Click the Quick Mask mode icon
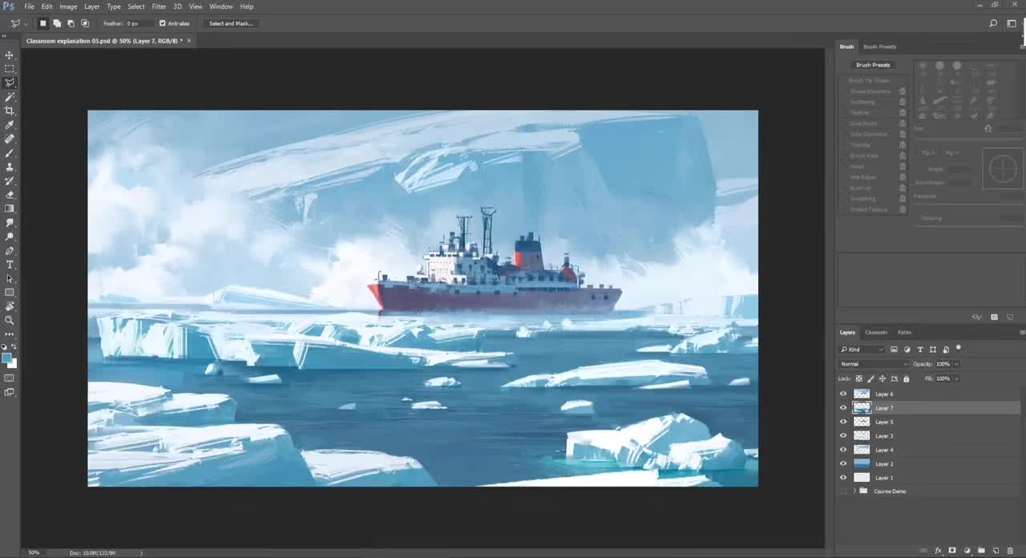Screen dimensions: 1026x558 10,378
